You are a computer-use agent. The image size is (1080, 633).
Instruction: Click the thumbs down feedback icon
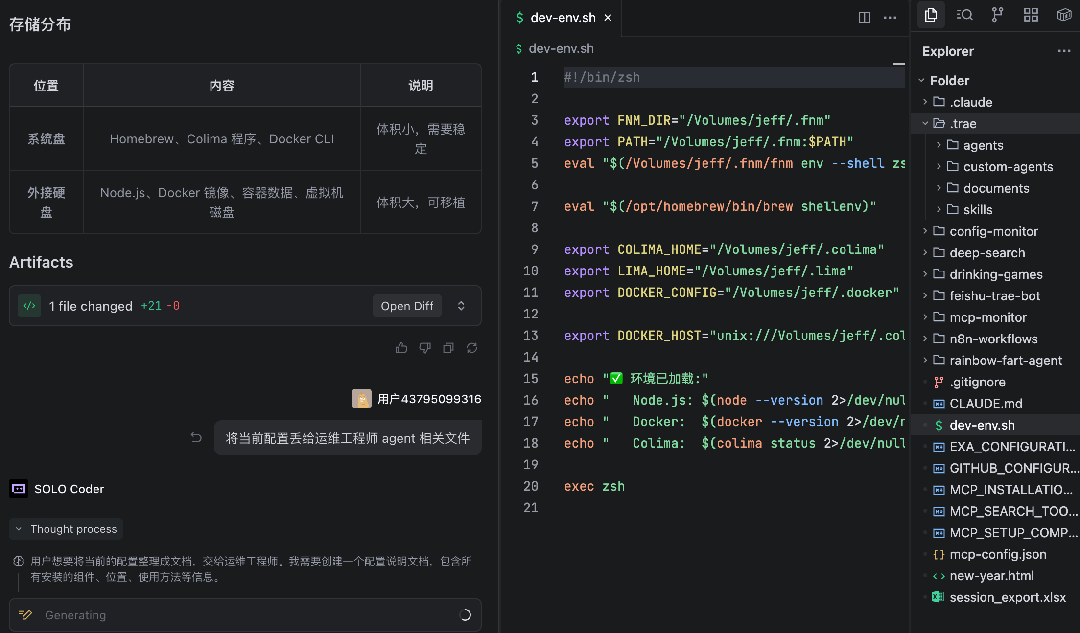(425, 348)
